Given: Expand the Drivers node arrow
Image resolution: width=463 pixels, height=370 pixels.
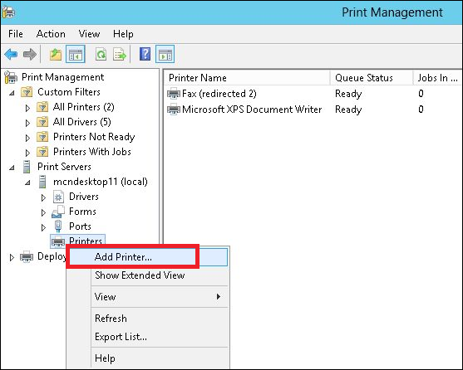Looking at the screenshot, I should click(x=43, y=197).
